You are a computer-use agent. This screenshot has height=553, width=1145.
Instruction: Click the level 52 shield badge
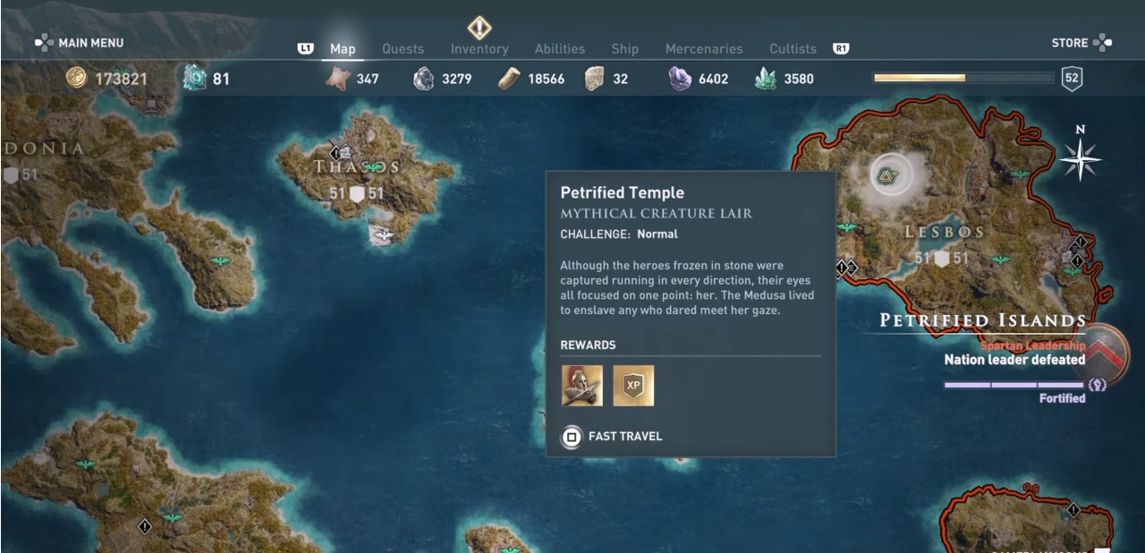[x=1072, y=79]
